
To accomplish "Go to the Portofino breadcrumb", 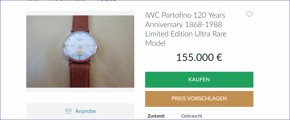I will 107,1.
